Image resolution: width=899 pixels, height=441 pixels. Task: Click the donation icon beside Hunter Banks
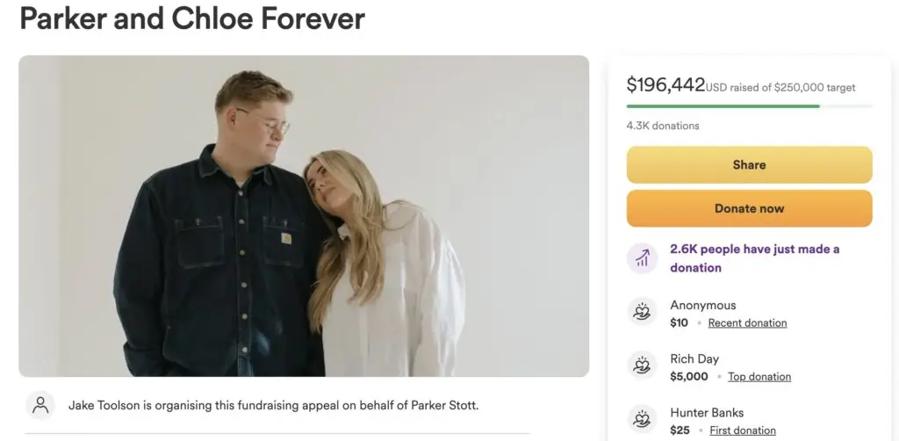pyautogui.click(x=642, y=420)
